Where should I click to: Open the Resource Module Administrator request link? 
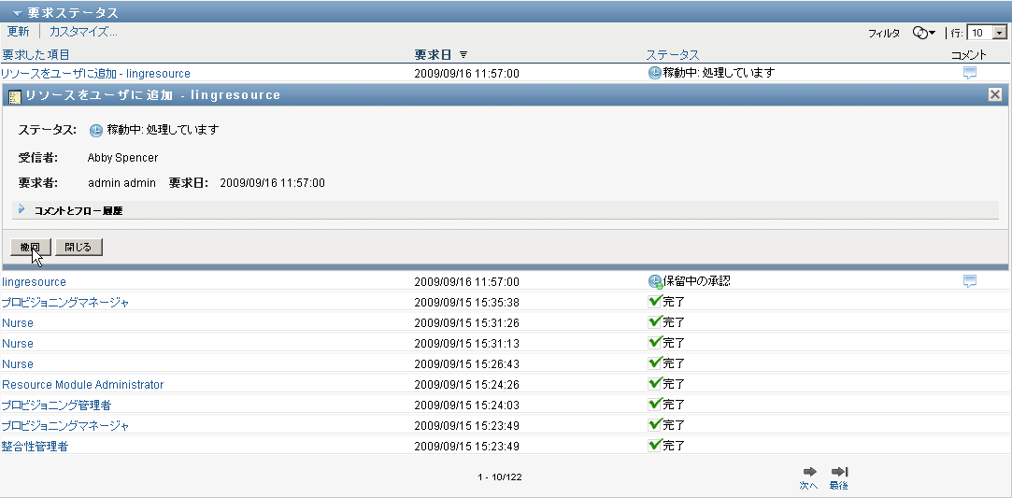point(82,384)
